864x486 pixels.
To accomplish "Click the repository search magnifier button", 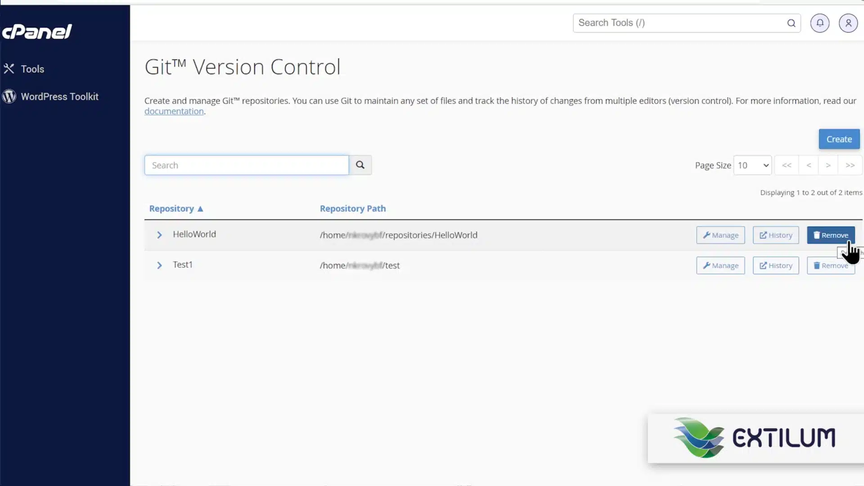I will pos(360,165).
